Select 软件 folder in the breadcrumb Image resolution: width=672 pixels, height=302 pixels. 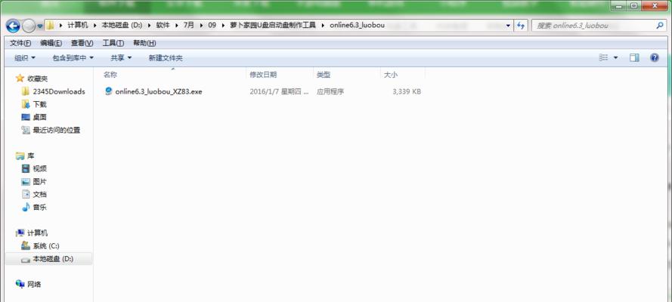click(163, 25)
